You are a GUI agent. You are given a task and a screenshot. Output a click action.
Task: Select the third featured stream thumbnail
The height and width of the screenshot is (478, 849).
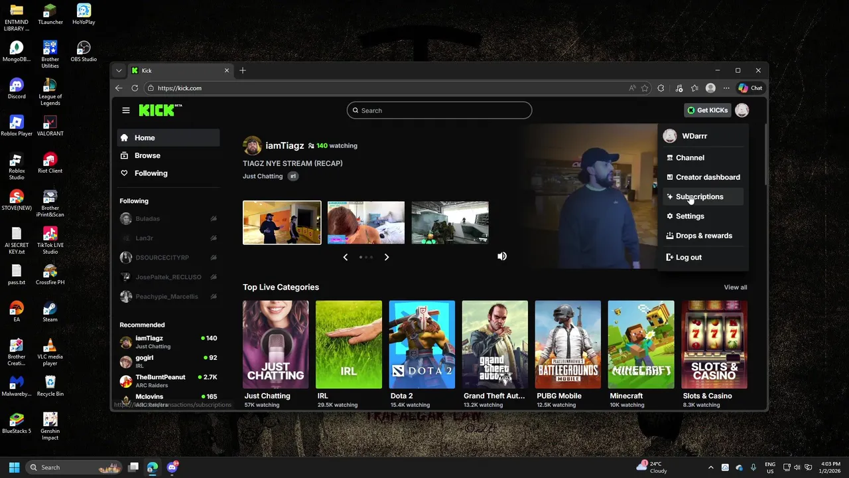point(450,222)
